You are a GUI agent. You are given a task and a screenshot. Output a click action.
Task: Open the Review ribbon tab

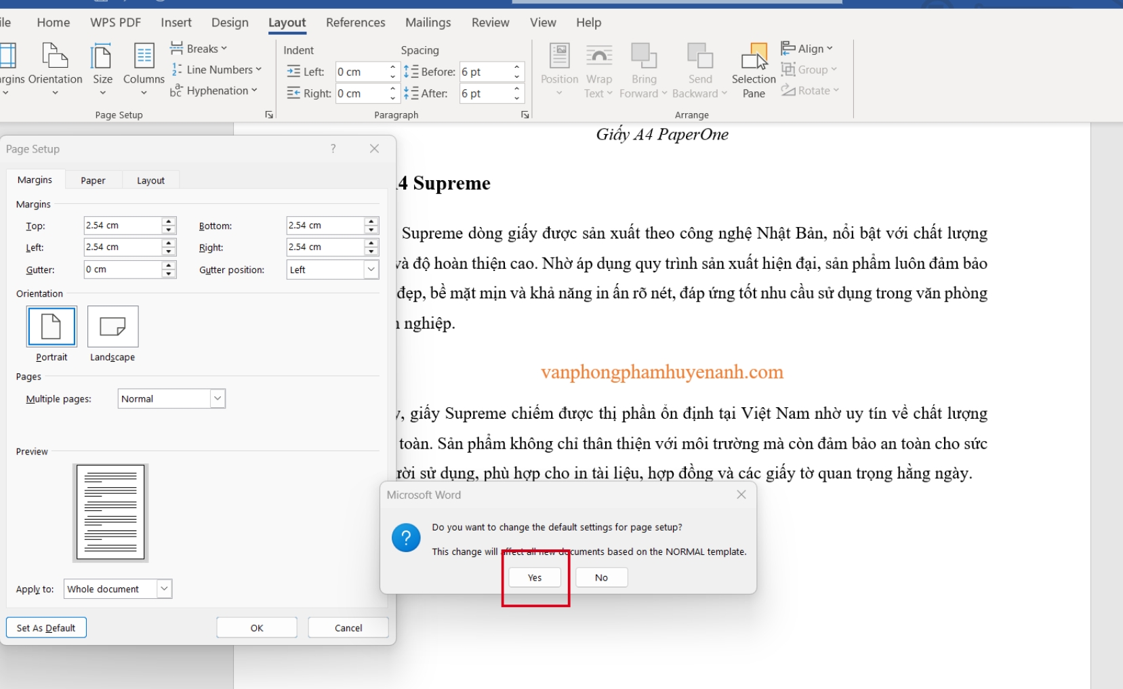coord(491,22)
